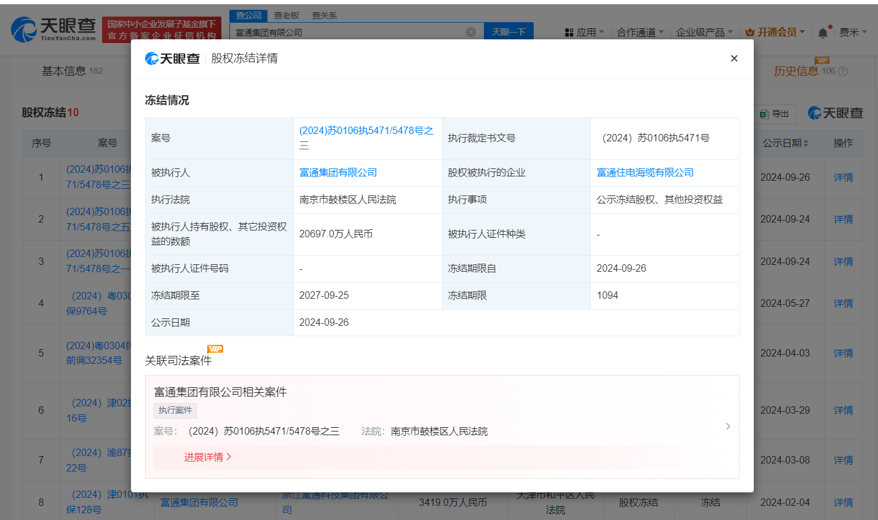Open 富通集团有限公司 link in dialog
This screenshot has width=878, height=520.
(x=338, y=173)
